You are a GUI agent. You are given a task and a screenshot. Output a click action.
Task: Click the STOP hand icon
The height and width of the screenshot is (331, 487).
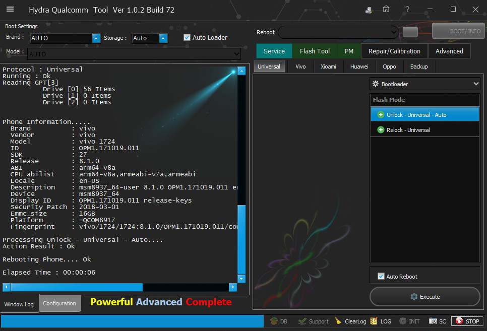(x=459, y=321)
